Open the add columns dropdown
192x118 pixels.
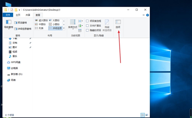click(x=80, y=26)
